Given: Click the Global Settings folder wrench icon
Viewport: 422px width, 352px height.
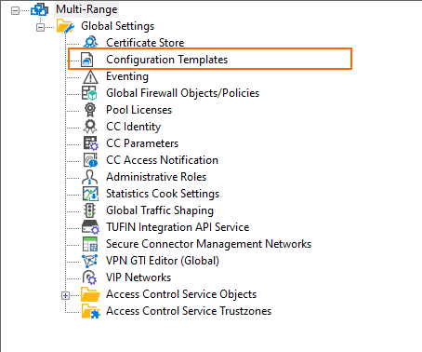Looking at the screenshot, I should coord(65,26).
